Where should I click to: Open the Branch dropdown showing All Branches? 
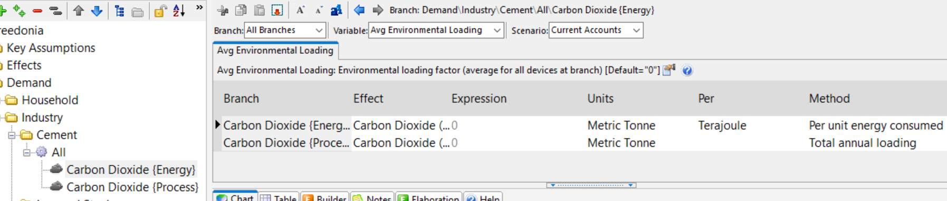285,30
